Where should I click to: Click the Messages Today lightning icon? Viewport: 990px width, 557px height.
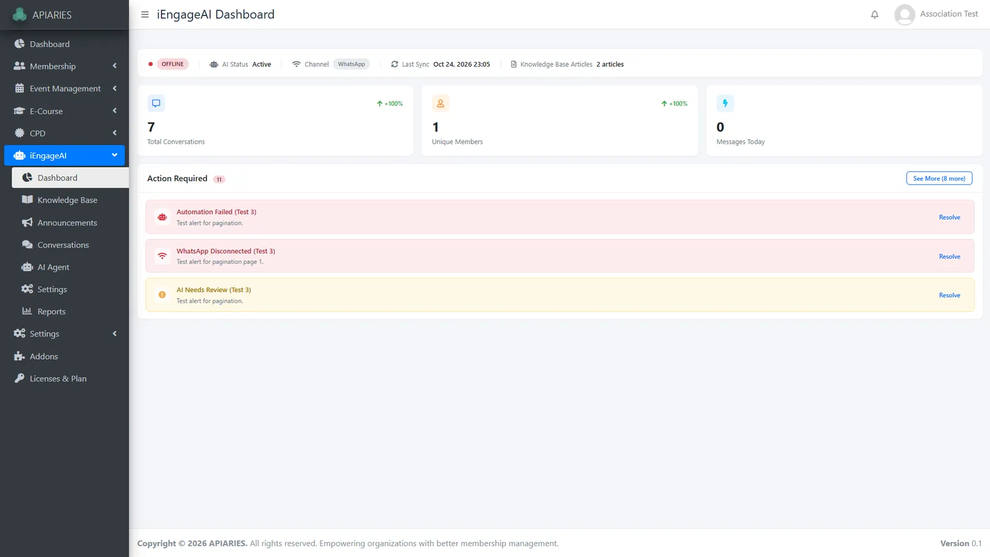point(725,103)
